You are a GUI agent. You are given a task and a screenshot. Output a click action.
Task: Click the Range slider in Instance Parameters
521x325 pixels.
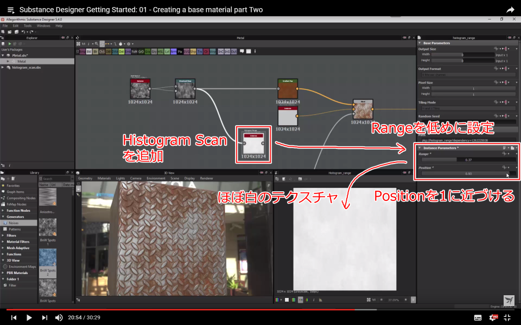468,160
